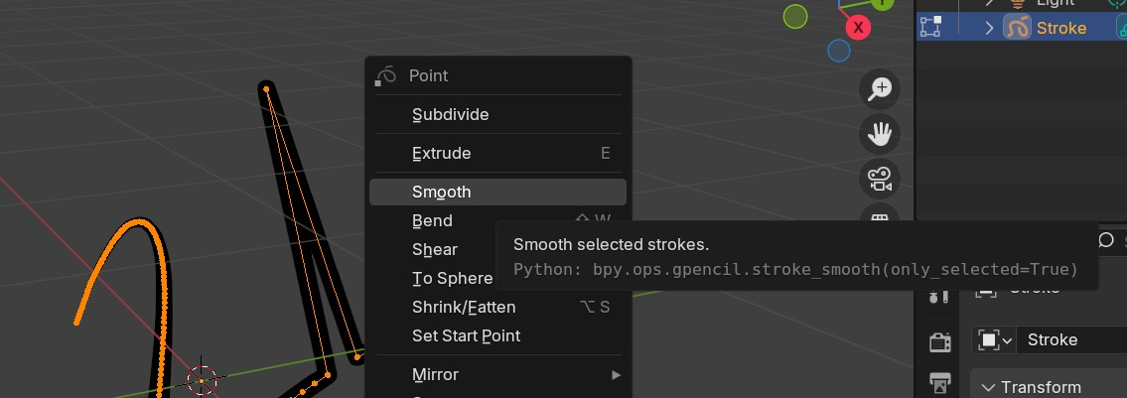Choose Bend from the context menu

[x=433, y=220]
